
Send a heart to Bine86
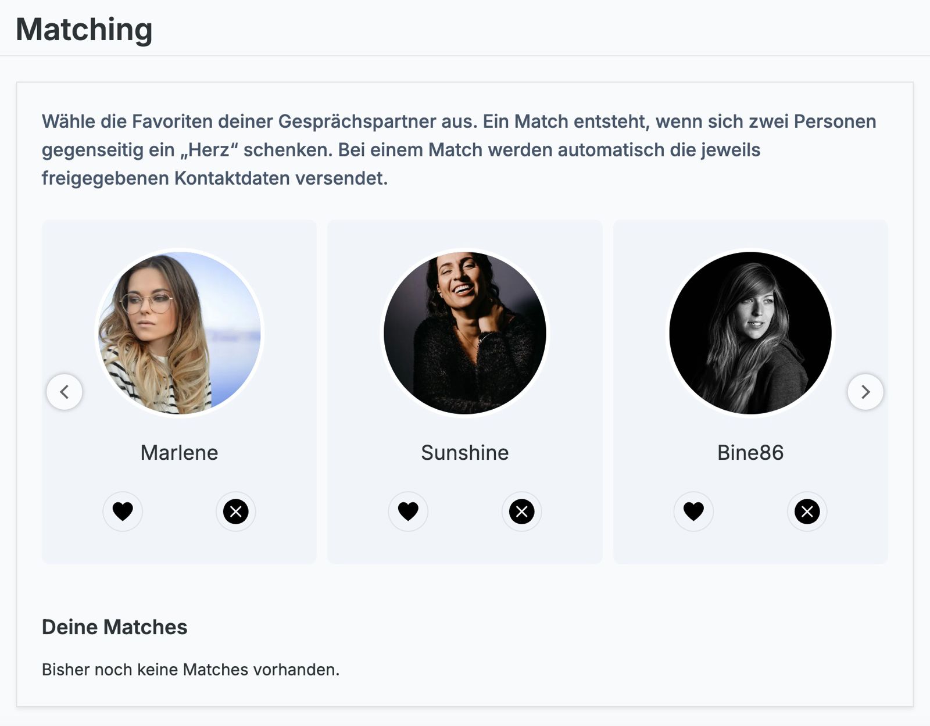pyautogui.click(x=693, y=512)
